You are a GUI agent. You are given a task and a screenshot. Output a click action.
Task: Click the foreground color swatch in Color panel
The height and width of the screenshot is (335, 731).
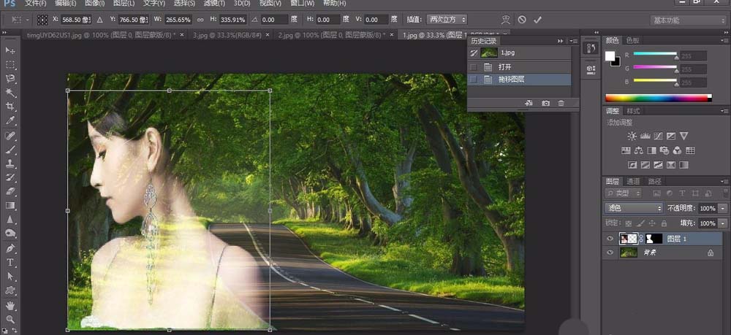[610, 55]
